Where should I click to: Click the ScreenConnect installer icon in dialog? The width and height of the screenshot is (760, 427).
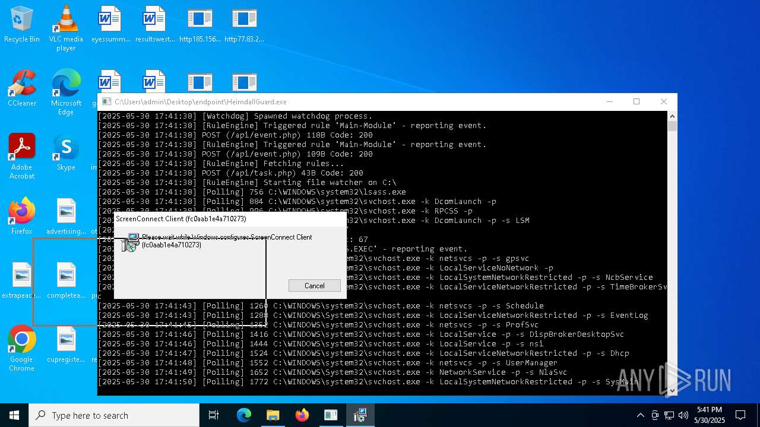tap(131, 242)
